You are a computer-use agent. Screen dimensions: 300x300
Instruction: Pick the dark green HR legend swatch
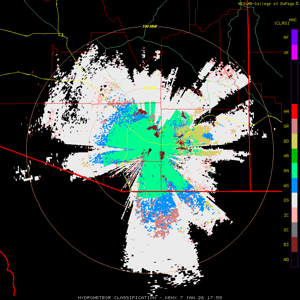click(x=294, y=156)
